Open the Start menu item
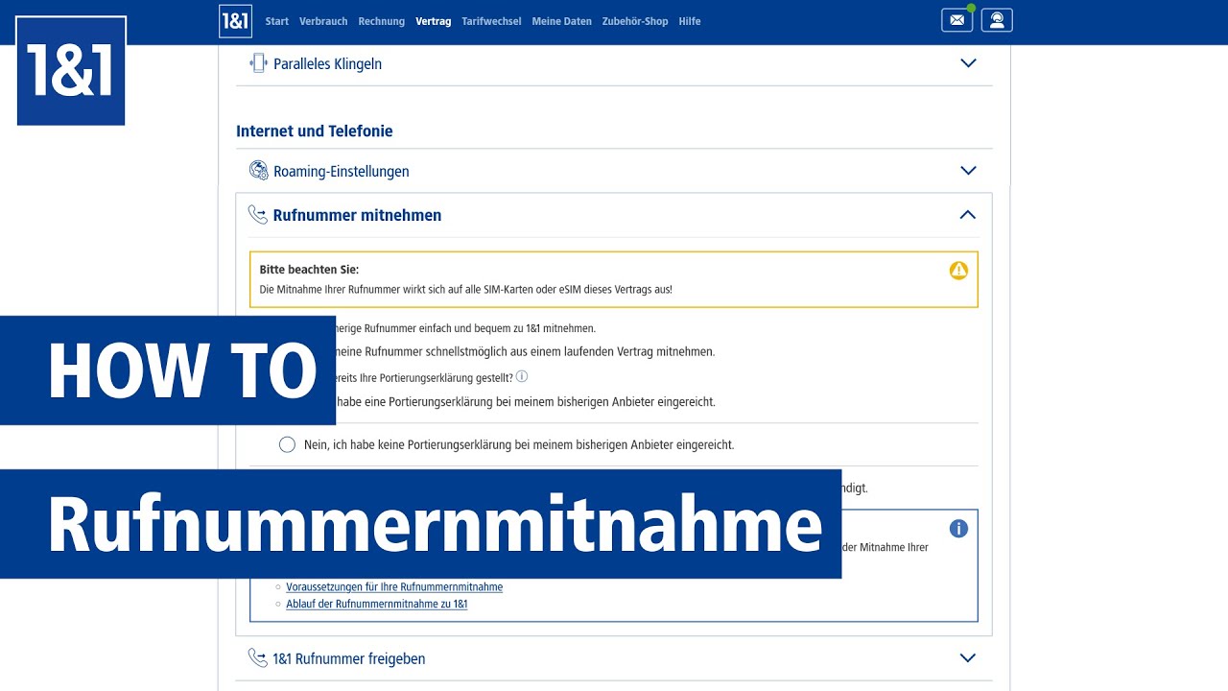1228x691 pixels. (277, 21)
